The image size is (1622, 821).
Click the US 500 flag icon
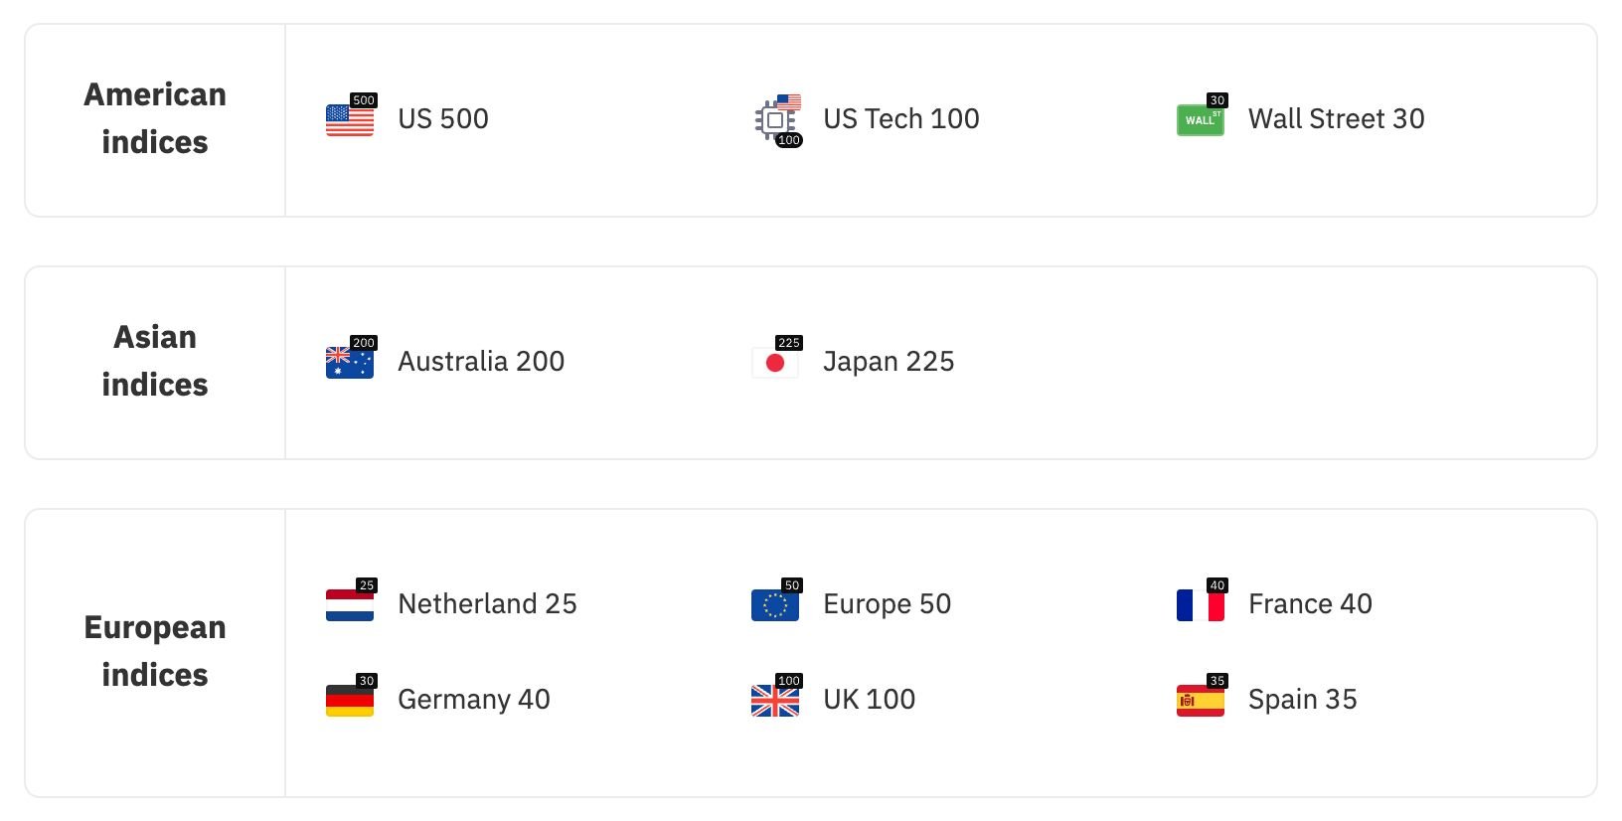click(x=350, y=119)
